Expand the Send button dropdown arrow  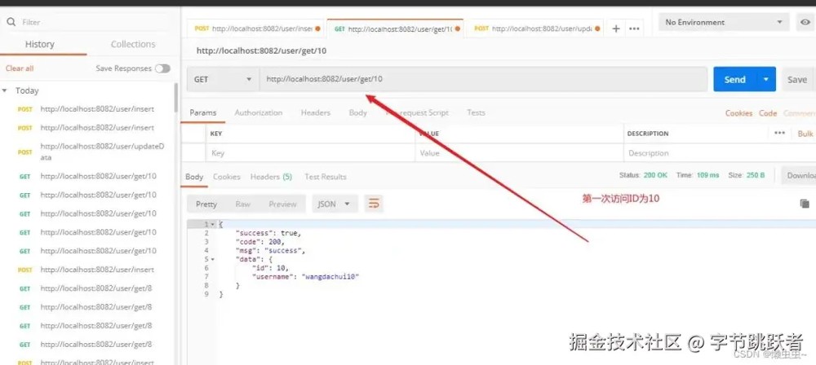tap(766, 80)
